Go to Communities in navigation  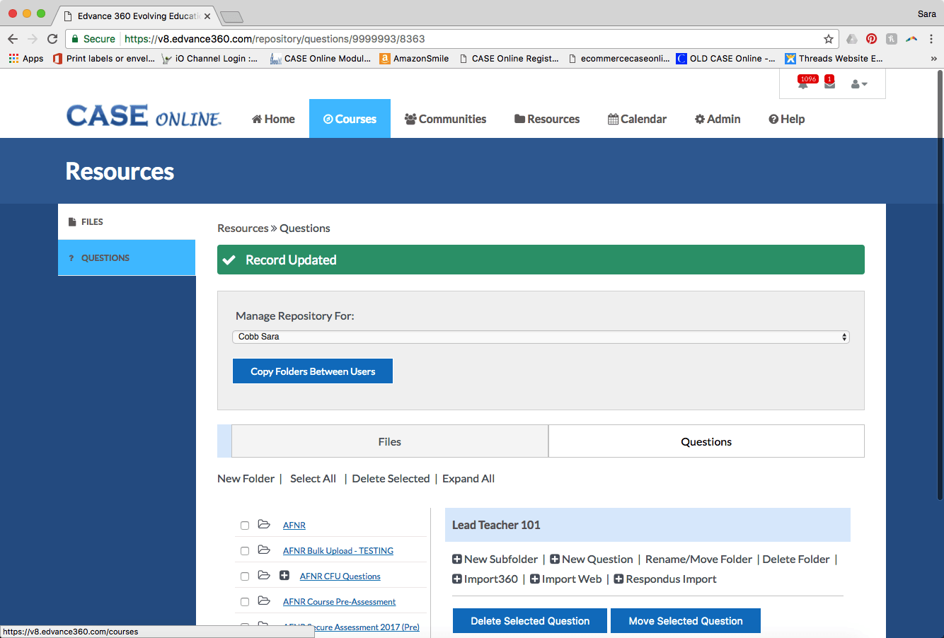[x=445, y=119]
